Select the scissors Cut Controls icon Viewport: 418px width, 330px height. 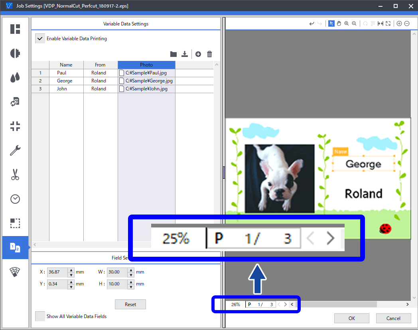tap(15, 174)
